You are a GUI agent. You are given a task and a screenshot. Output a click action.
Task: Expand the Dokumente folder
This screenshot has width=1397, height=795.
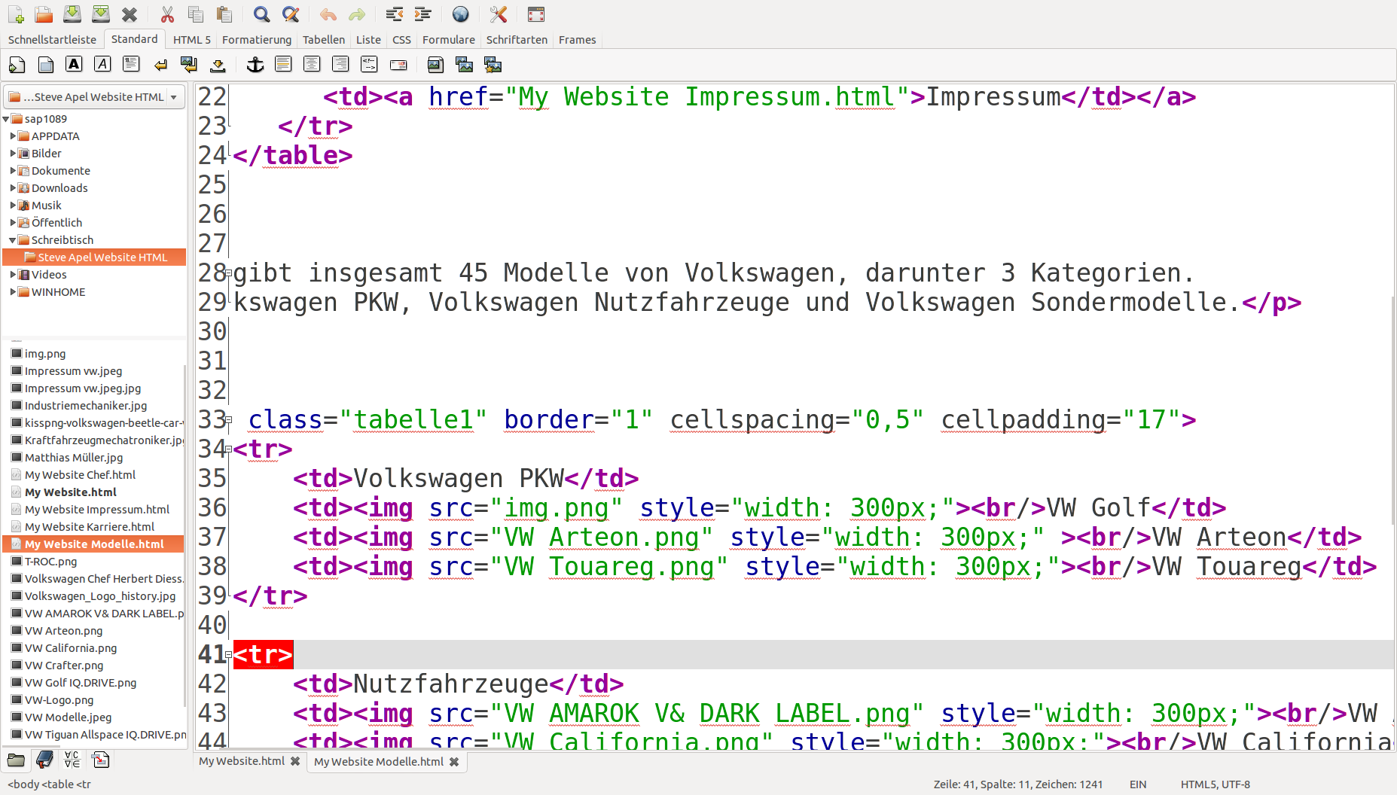[13, 171]
